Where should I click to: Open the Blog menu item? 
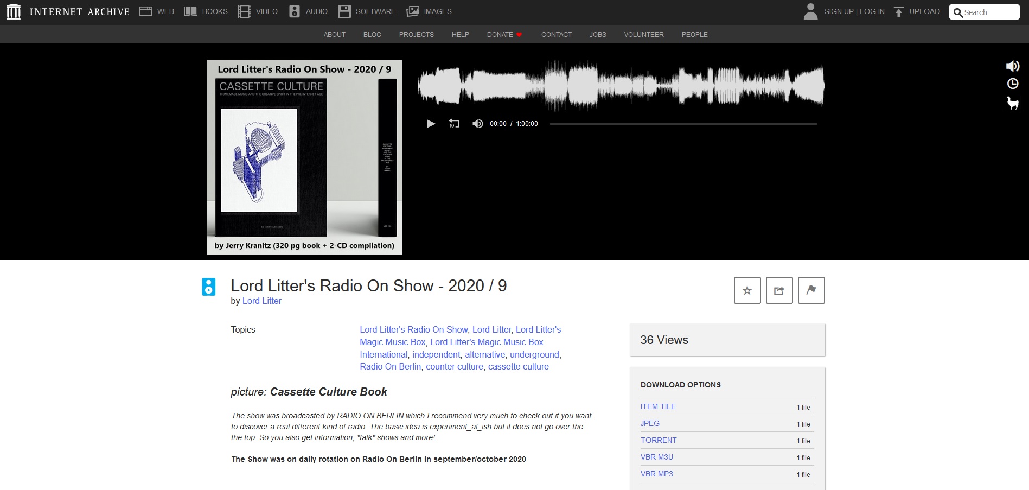[372, 35]
